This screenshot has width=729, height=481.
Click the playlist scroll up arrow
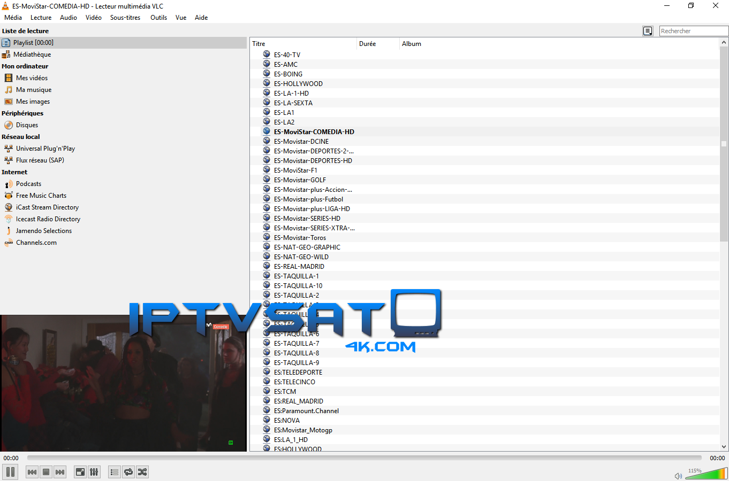point(724,42)
